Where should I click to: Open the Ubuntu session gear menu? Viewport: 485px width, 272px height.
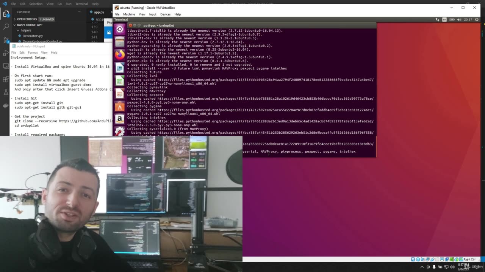(x=477, y=20)
